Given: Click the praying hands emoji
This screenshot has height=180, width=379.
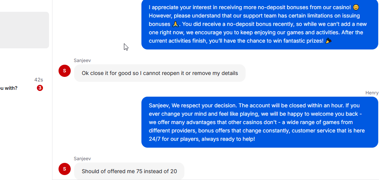Looking at the screenshot, I should [175, 24].
